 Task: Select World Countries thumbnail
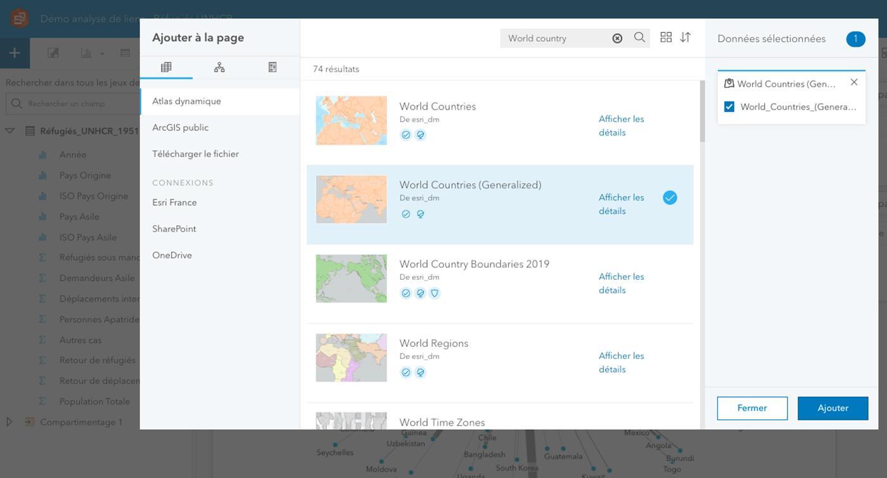(x=352, y=120)
